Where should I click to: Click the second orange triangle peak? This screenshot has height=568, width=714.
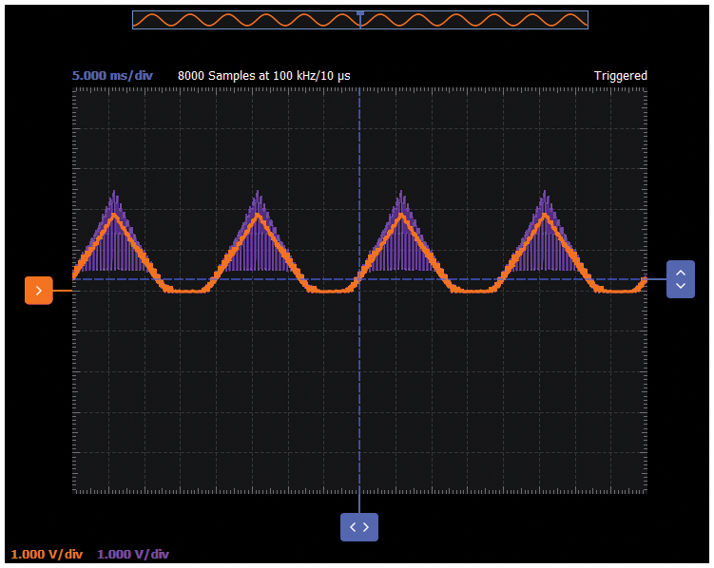[x=258, y=215]
